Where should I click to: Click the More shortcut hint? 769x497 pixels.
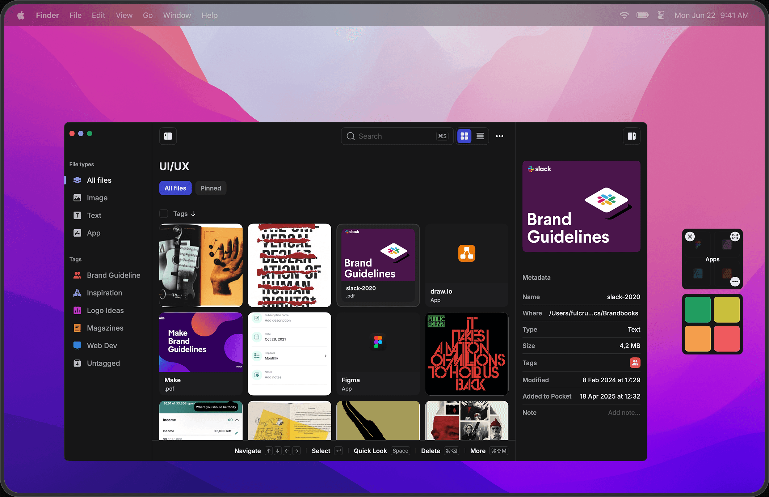489,451
